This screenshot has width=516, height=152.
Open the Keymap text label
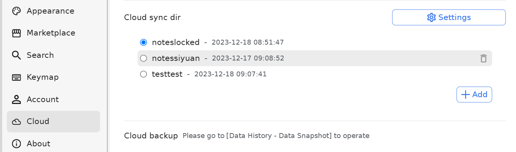tap(42, 77)
